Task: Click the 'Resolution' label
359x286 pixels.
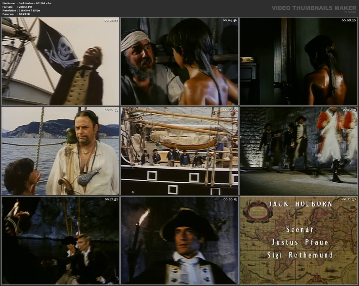Action: click(9, 10)
